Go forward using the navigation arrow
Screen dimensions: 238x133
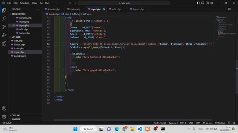(75, 3)
